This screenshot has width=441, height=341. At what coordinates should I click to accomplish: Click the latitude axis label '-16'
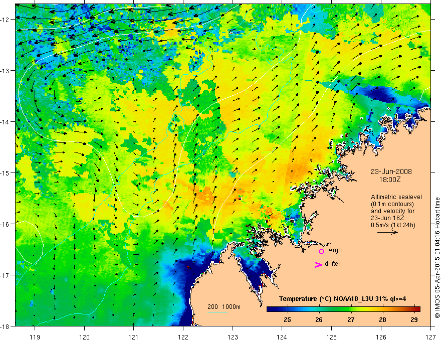[x=6, y=224]
